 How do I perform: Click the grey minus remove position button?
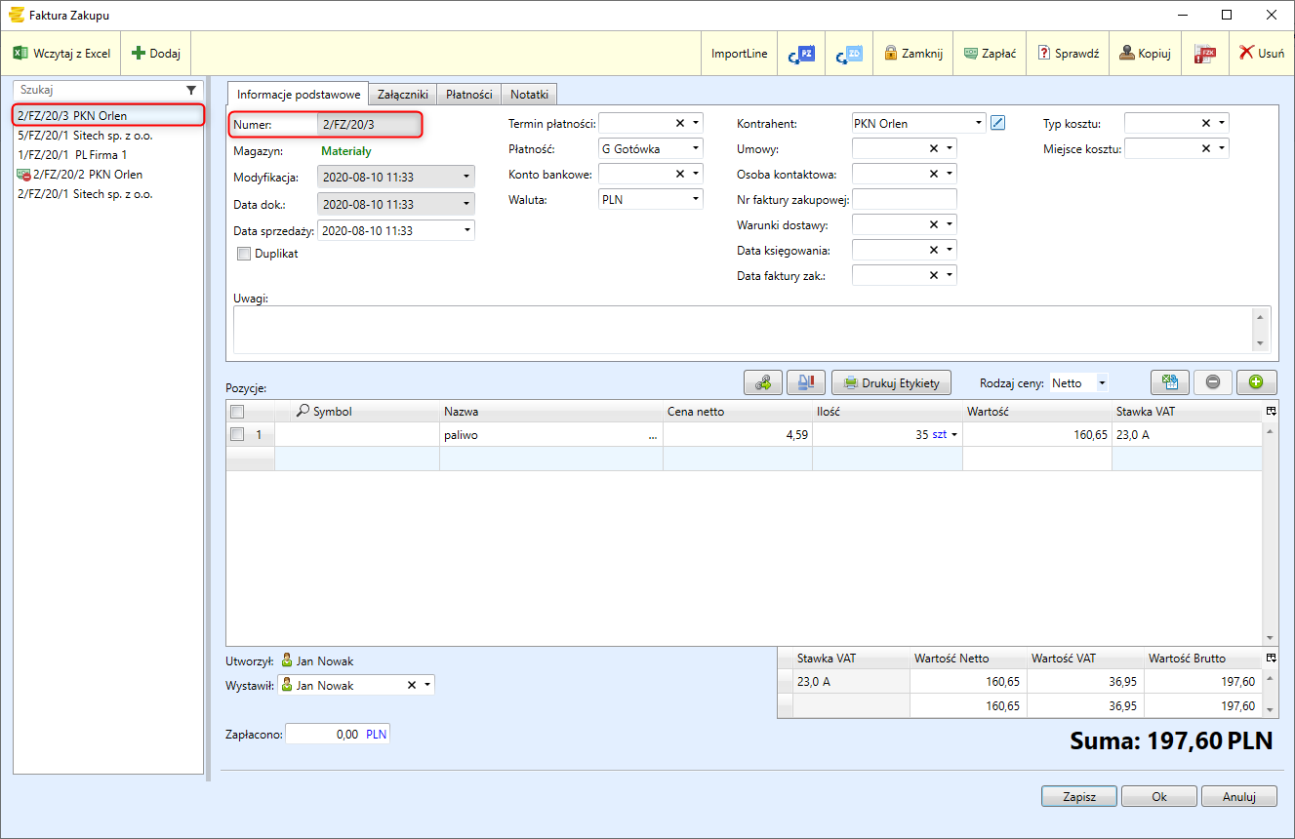pyautogui.click(x=1212, y=382)
